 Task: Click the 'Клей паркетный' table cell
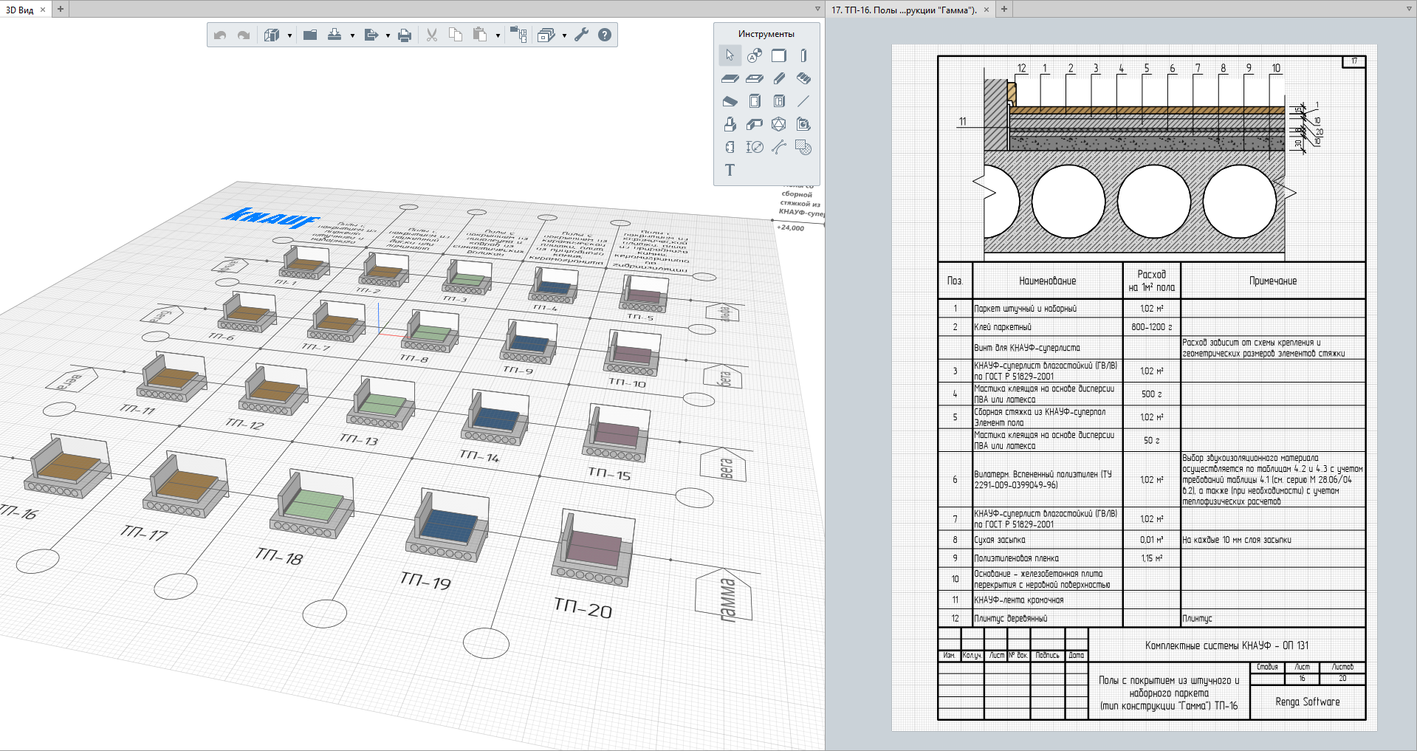click(x=1048, y=327)
